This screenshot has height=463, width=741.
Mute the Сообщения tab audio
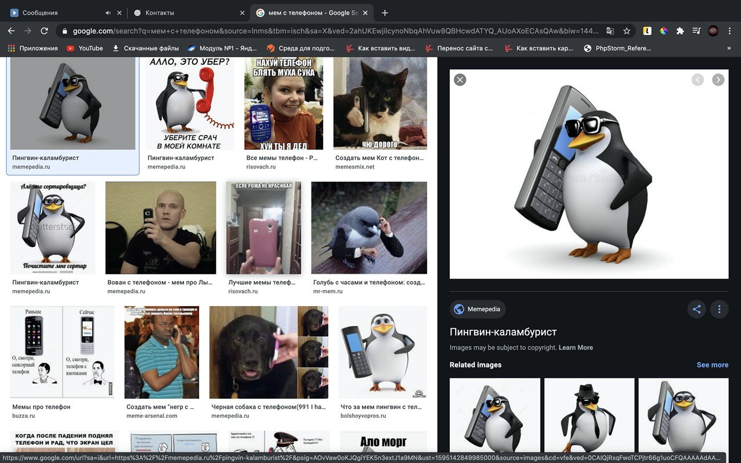[108, 13]
